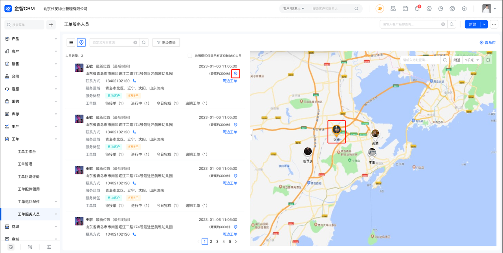Open the pie chart reports icon
Image resolution: width=503 pixels, height=253 pixels.
(441, 9)
